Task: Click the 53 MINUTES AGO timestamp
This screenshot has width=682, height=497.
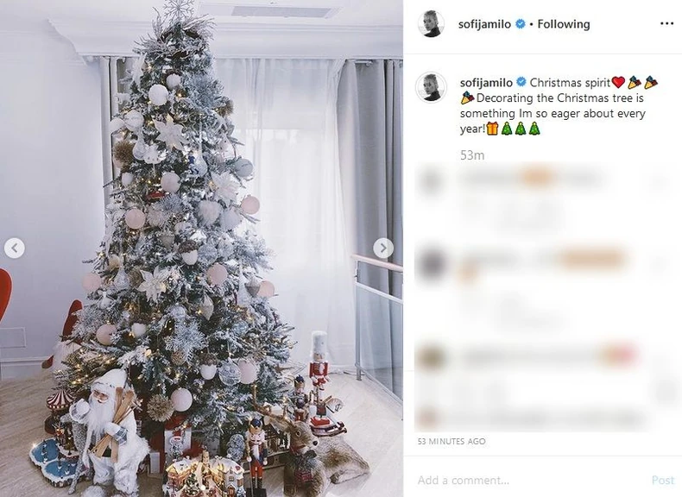Action: tap(452, 441)
